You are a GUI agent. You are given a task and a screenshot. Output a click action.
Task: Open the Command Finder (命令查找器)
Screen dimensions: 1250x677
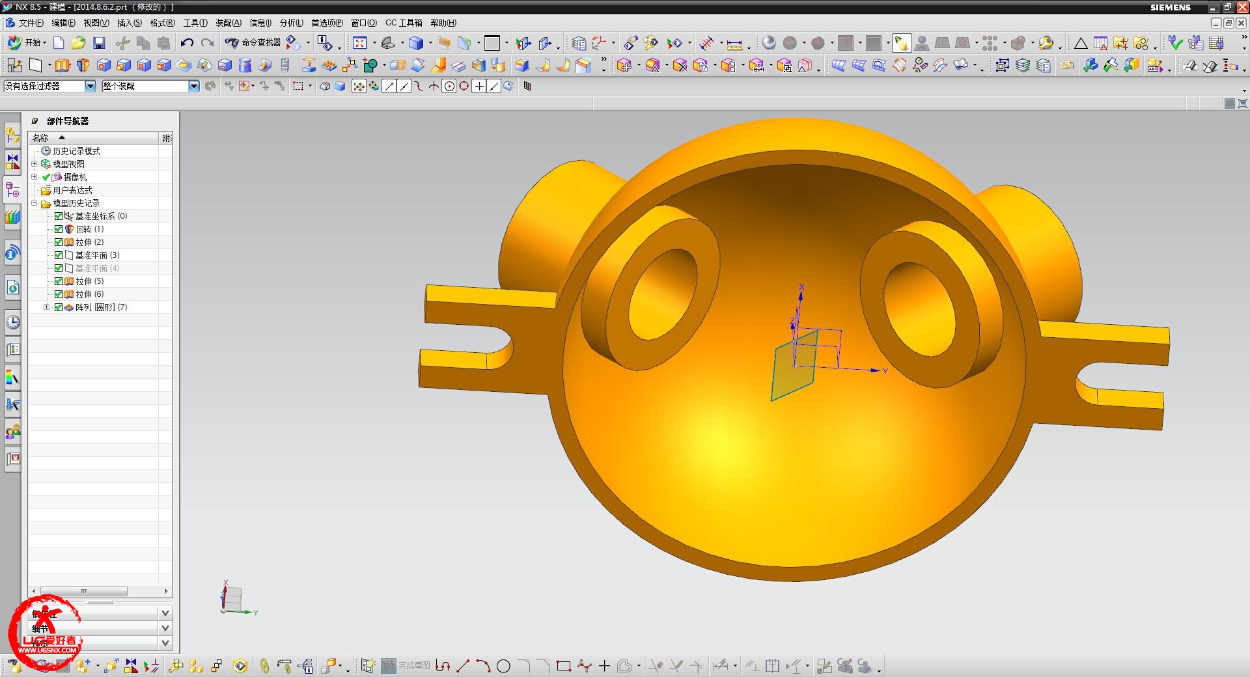tap(253, 43)
